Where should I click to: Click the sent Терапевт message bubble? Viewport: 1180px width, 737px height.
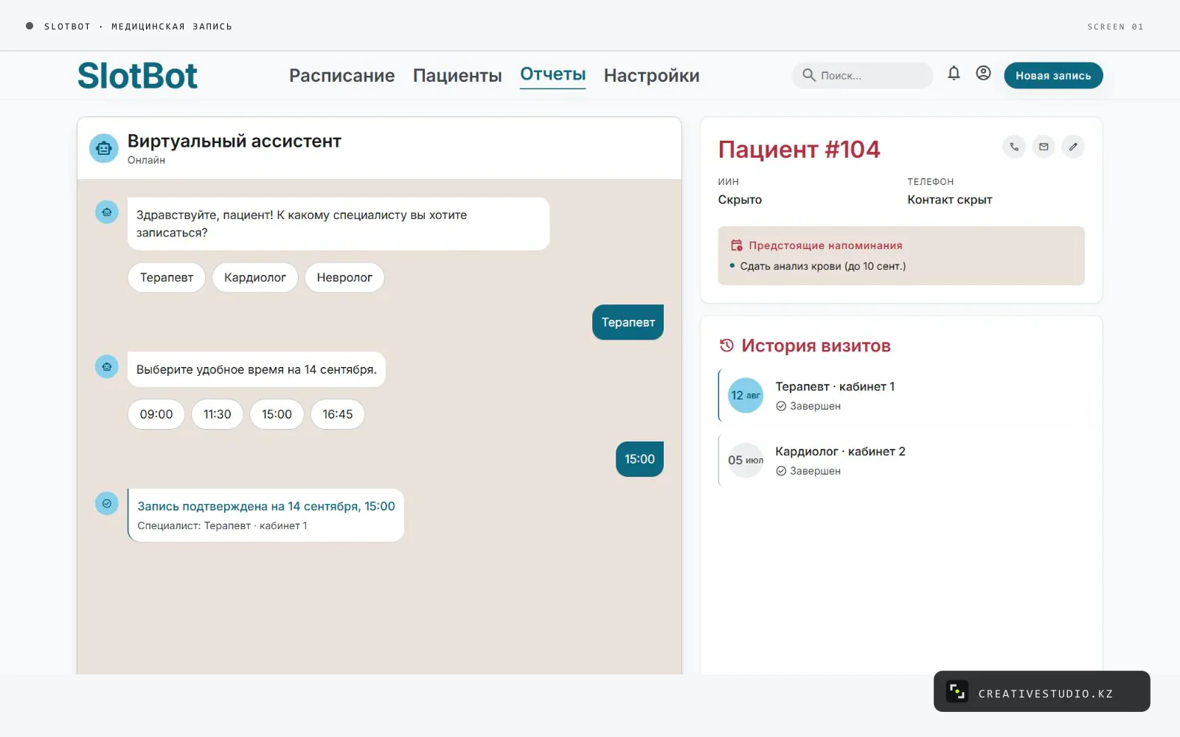628,322
